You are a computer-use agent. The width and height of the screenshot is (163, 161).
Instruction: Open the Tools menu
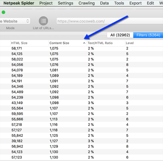coord(119,3)
